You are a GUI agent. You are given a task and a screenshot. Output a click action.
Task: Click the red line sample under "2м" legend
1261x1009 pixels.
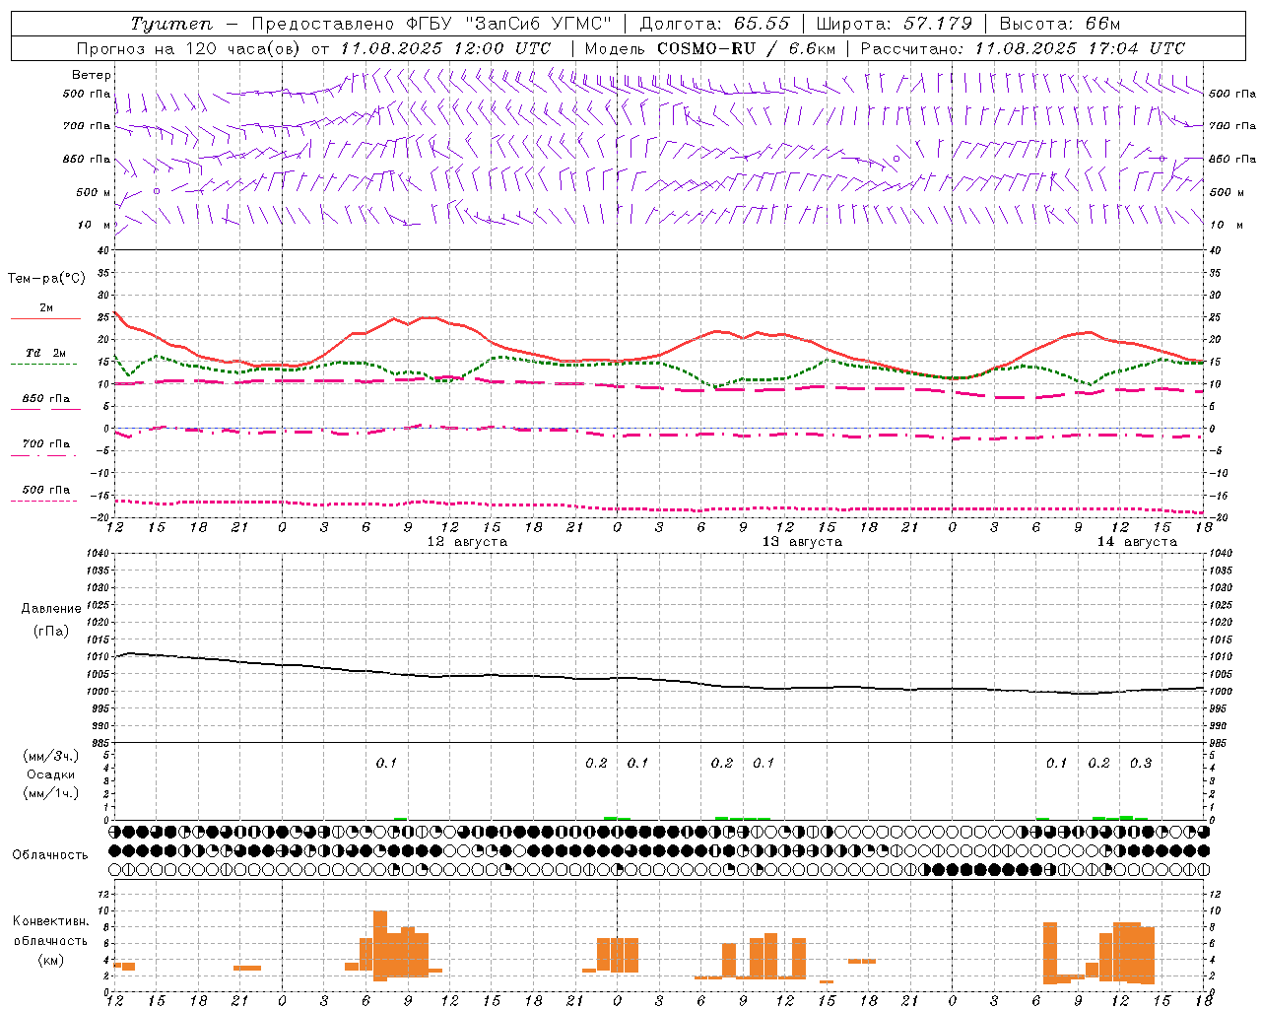click(x=45, y=319)
